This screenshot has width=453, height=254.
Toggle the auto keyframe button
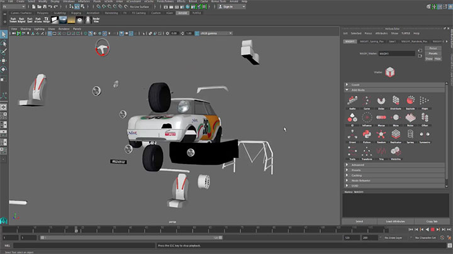point(442,238)
